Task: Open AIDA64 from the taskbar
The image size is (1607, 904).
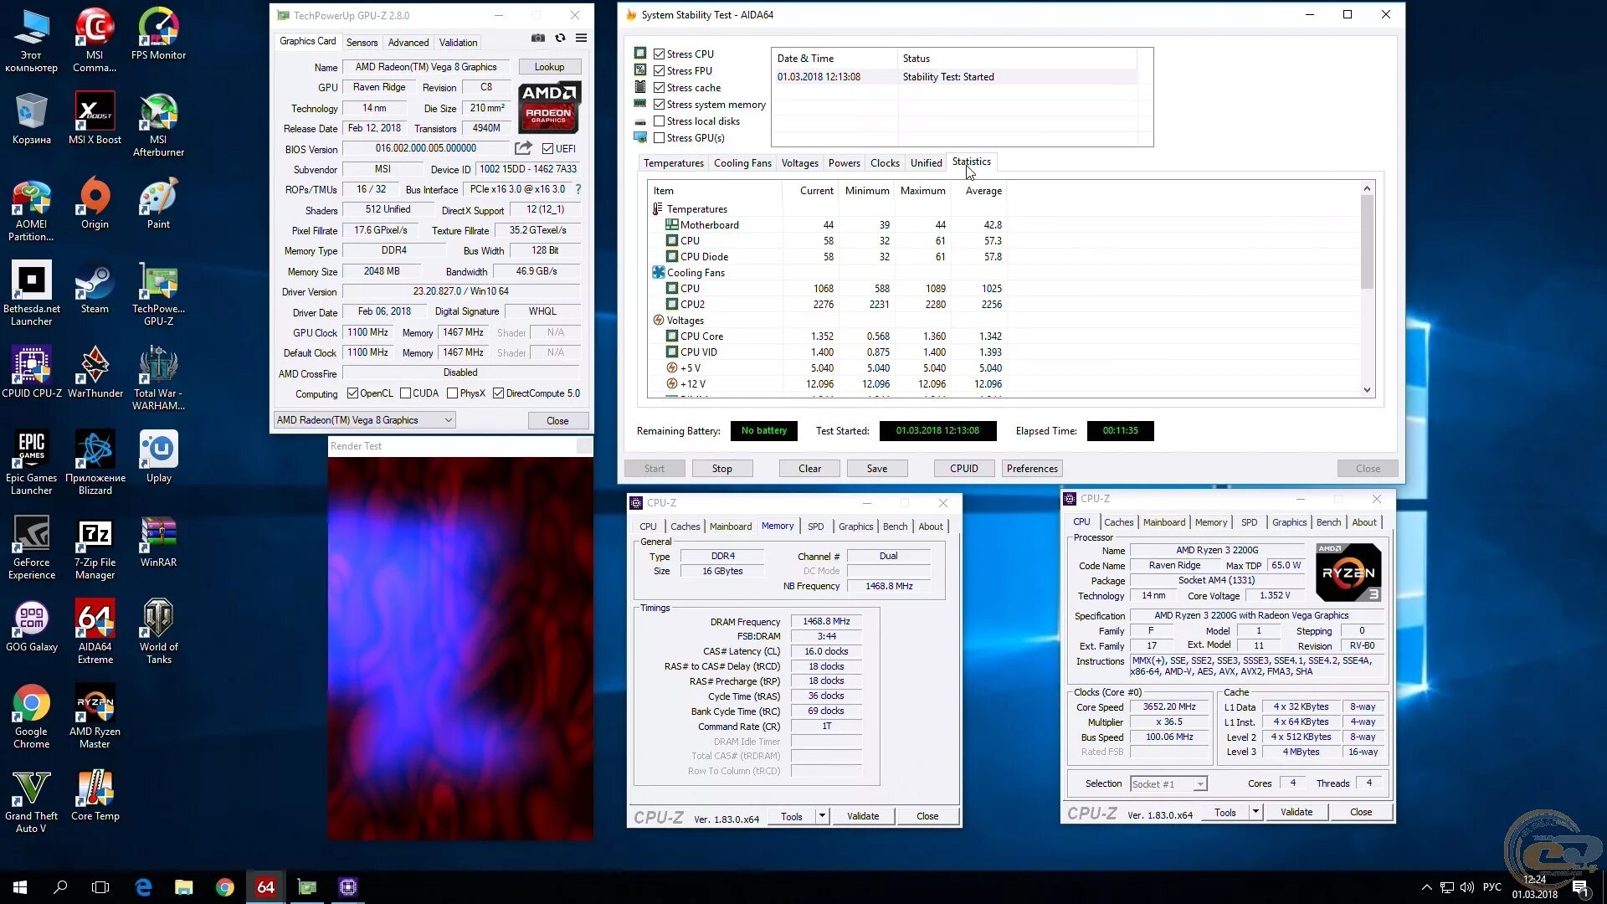Action: tap(265, 887)
